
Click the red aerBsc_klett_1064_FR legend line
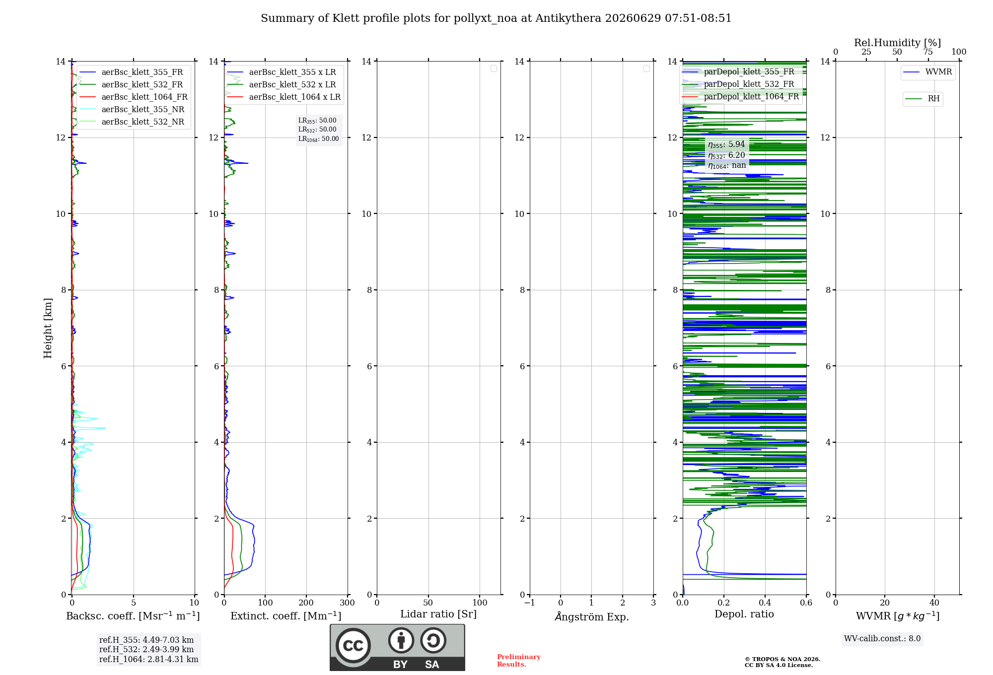tap(87, 97)
